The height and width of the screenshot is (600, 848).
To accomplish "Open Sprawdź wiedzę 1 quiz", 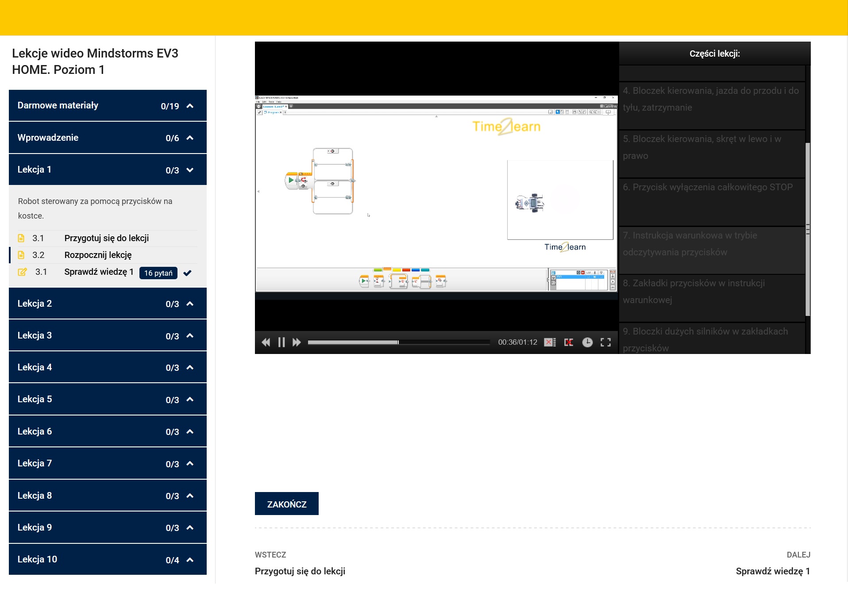I will click(99, 272).
